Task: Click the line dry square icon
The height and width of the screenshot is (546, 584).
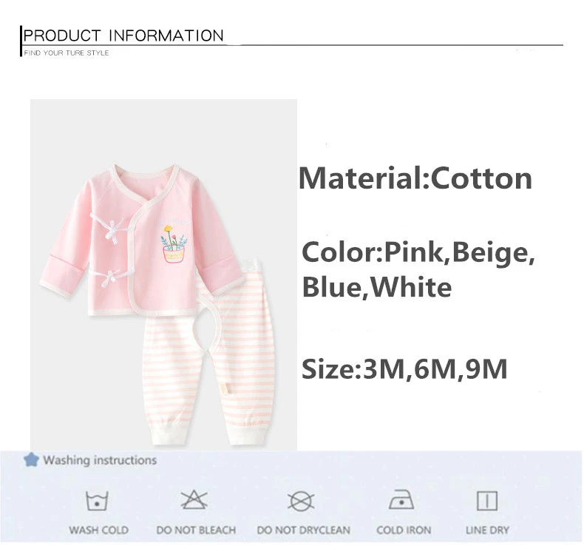Action: [x=487, y=501]
